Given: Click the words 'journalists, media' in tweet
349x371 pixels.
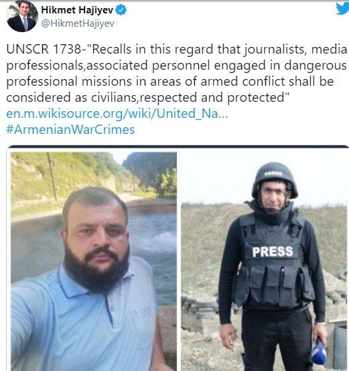Looking at the screenshot, I should 295,50.
